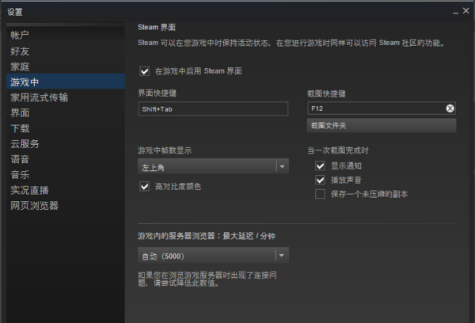Open the 网页浏览器 settings section
The height and width of the screenshot is (323, 475).
(x=66, y=205)
